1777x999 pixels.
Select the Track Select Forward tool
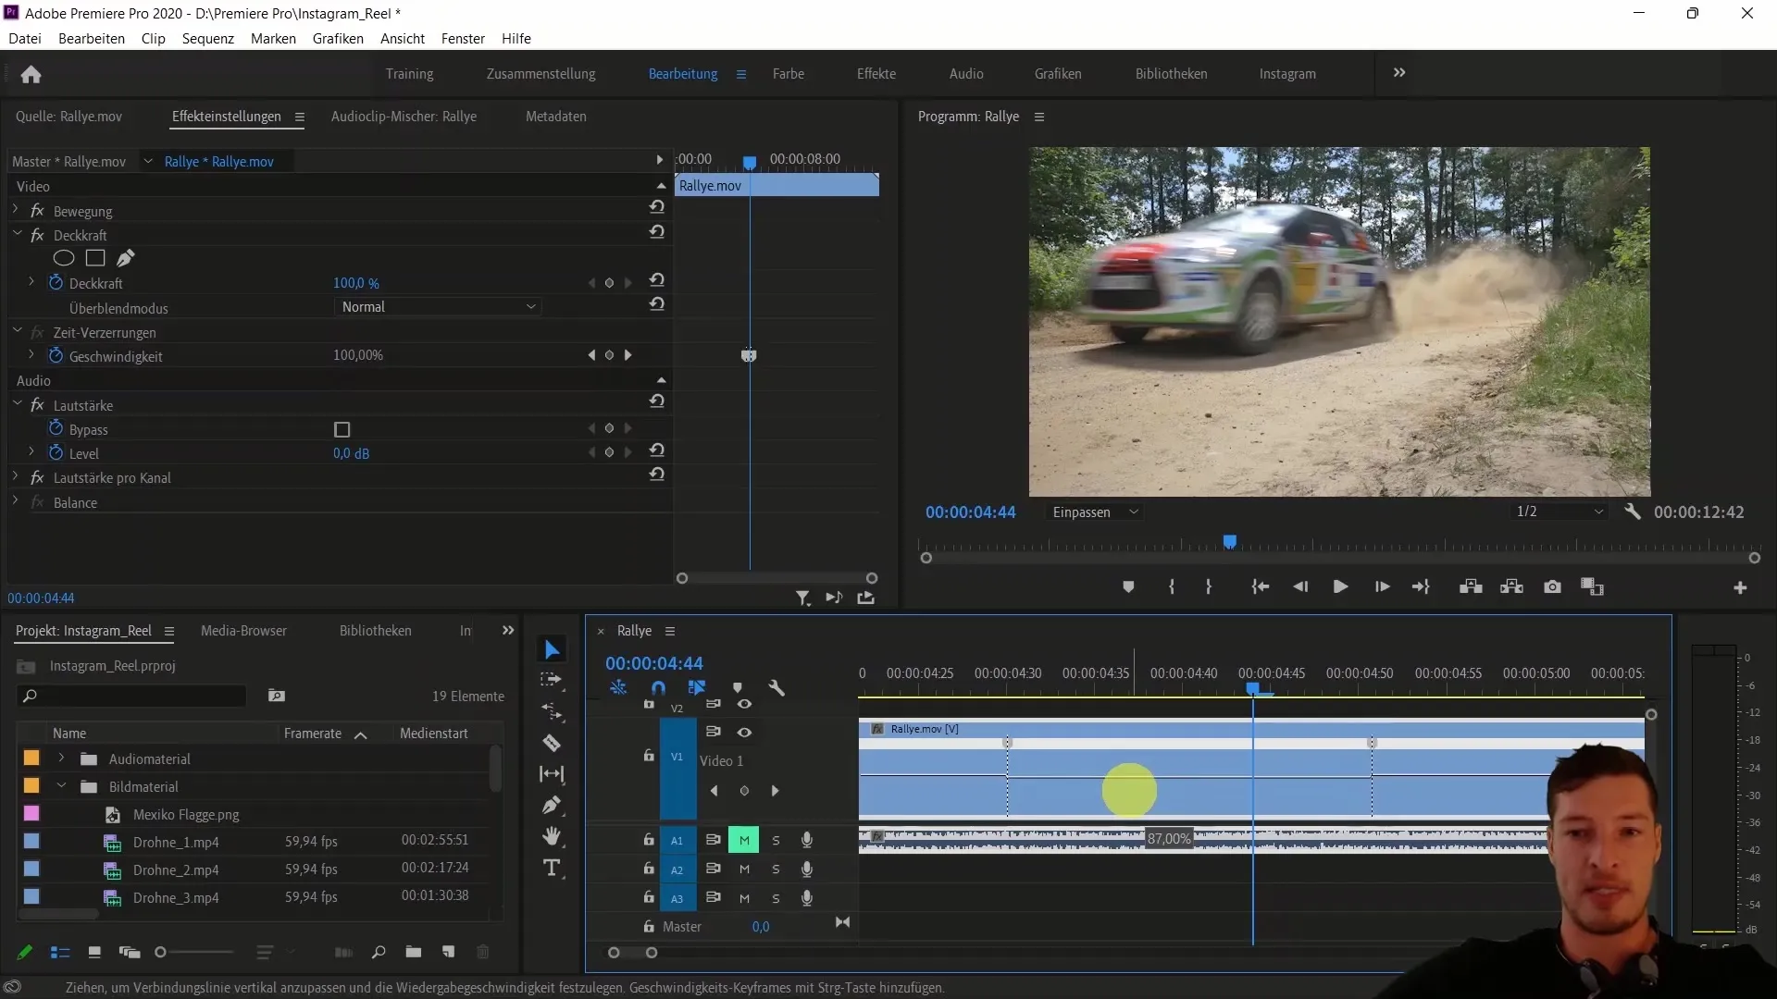[x=552, y=680]
